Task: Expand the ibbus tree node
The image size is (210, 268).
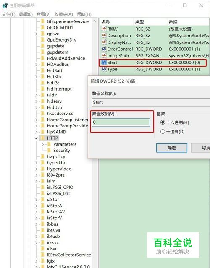Action: click(x=36, y=224)
